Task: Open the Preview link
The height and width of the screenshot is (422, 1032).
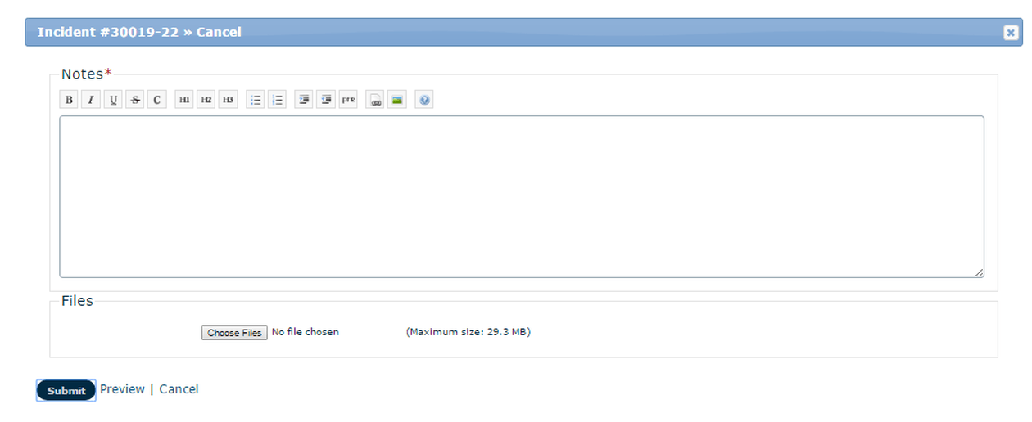Action: pos(122,389)
